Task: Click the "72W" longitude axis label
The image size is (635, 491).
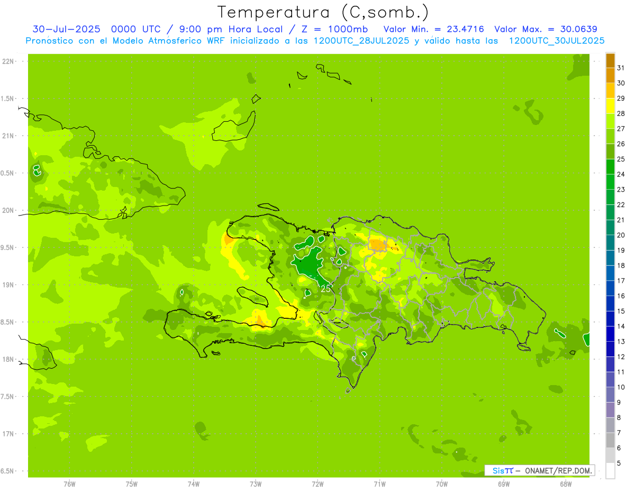Action: coord(317,484)
